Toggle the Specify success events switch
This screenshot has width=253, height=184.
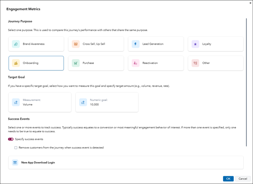(11, 139)
